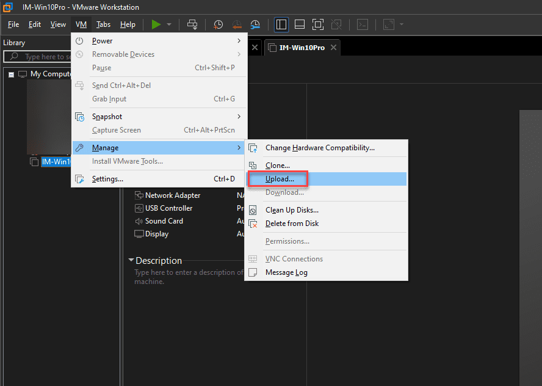Image resolution: width=542 pixels, height=386 pixels.
Task: Open the stretch options dropdown arrow in toolbar
Action: (x=402, y=24)
